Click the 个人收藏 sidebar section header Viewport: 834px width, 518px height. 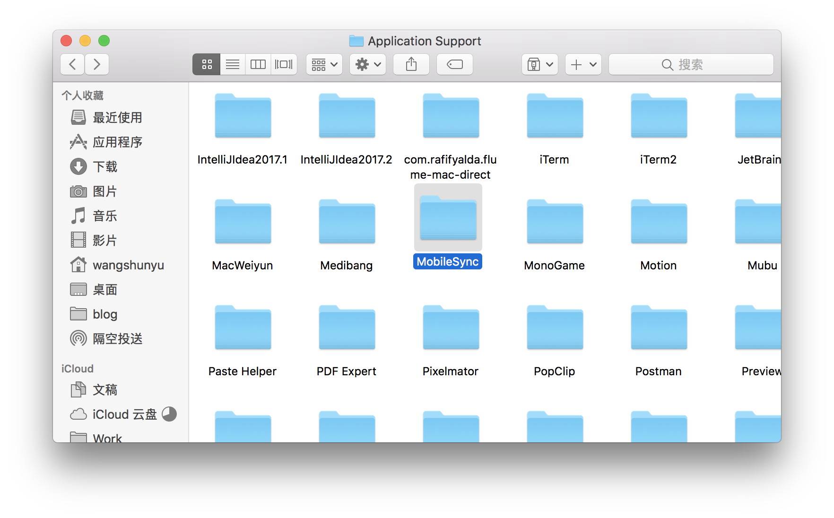(82, 95)
